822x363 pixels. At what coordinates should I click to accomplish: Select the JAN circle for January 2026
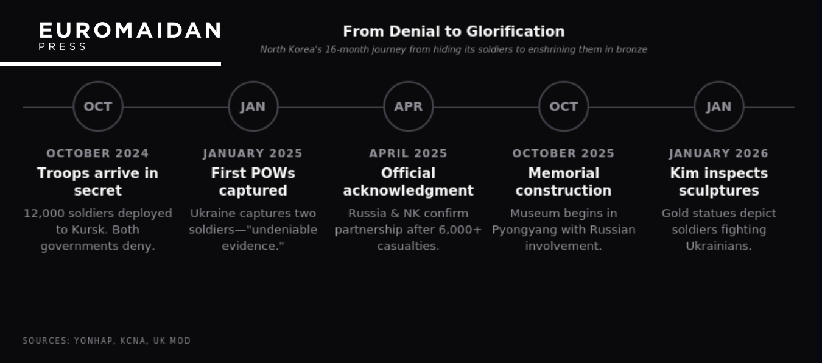718,107
